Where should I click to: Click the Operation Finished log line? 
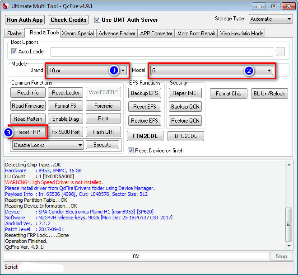coord(26,241)
